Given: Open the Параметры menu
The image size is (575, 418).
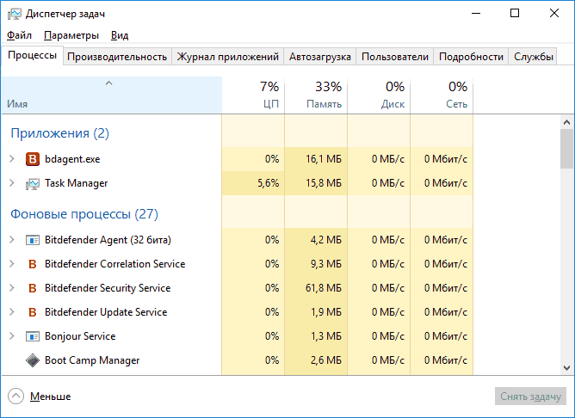Looking at the screenshot, I should pyautogui.click(x=71, y=35).
